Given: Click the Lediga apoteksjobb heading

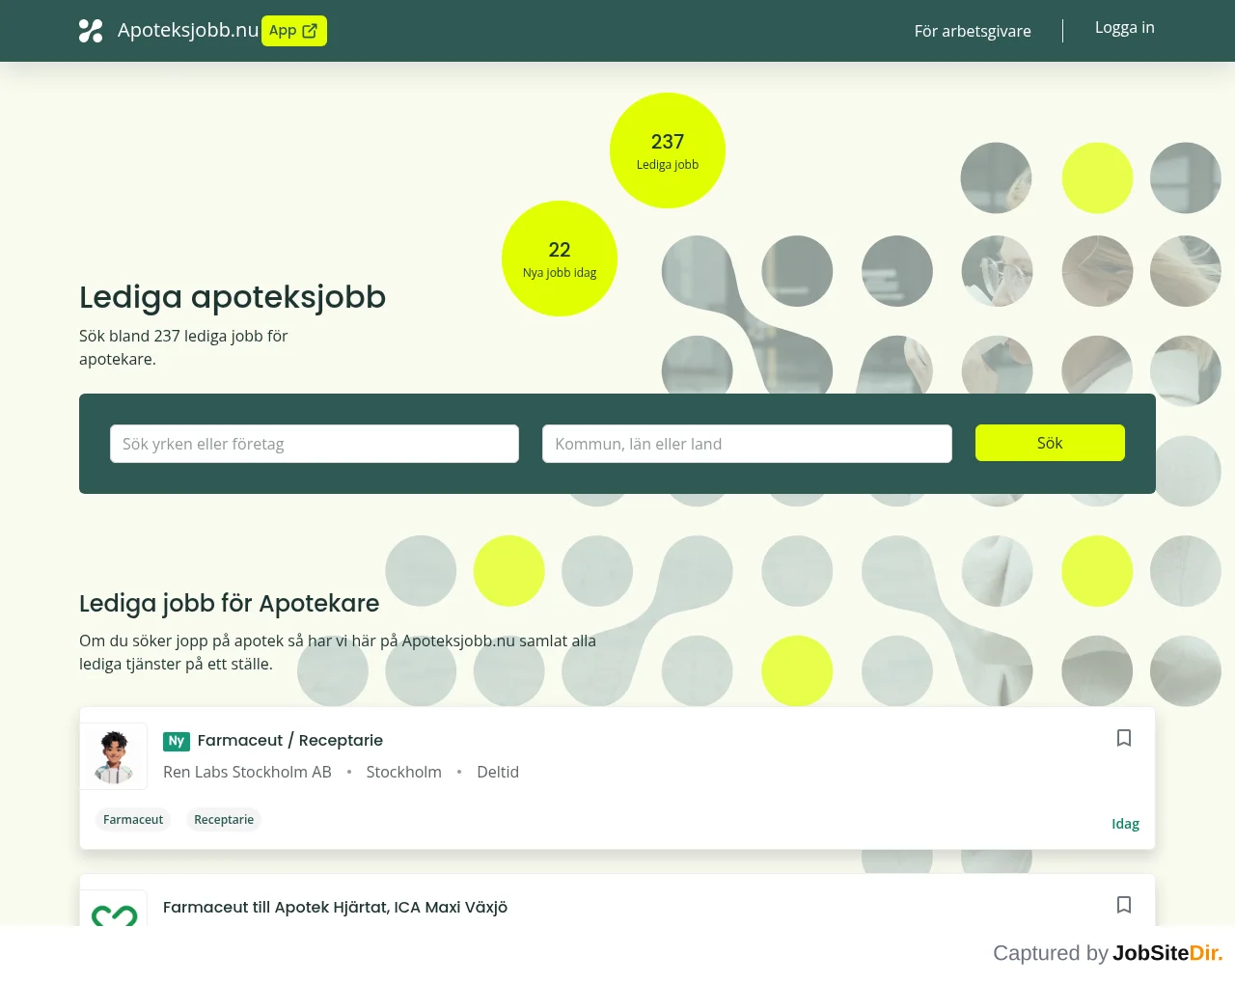Looking at the screenshot, I should [x=233, y=297].
